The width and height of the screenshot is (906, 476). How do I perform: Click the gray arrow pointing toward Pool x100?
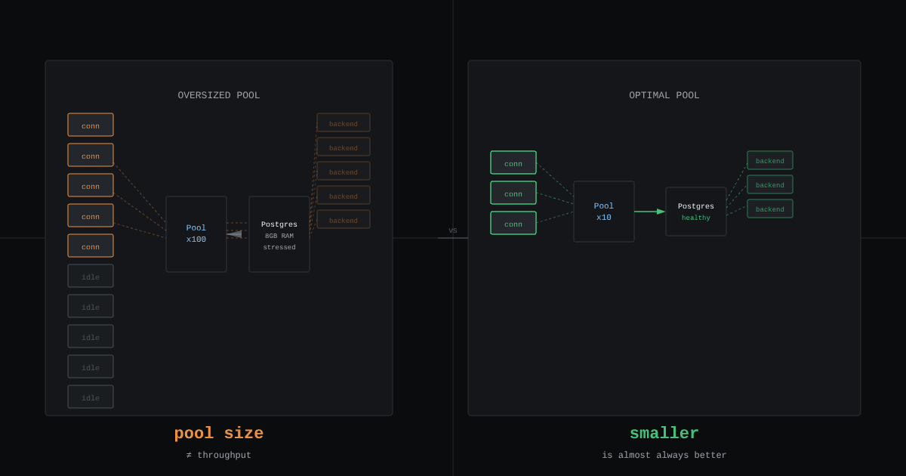(235, 234)
